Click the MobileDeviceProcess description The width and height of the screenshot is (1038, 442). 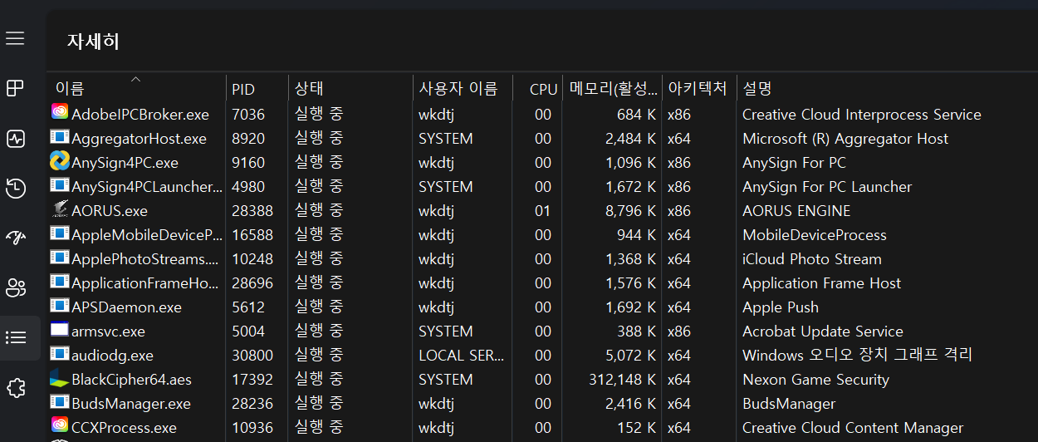(x=815, y=235)
